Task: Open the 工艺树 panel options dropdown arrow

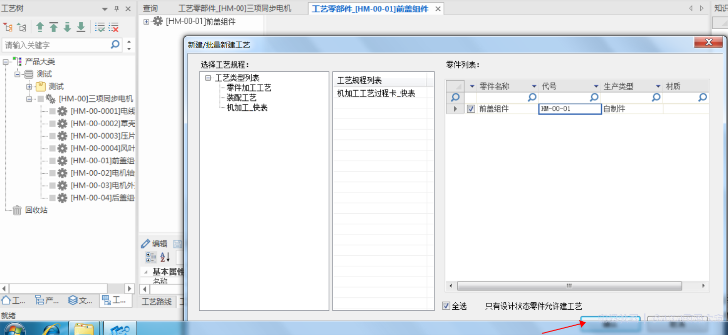Action: (x=105, y=9)
